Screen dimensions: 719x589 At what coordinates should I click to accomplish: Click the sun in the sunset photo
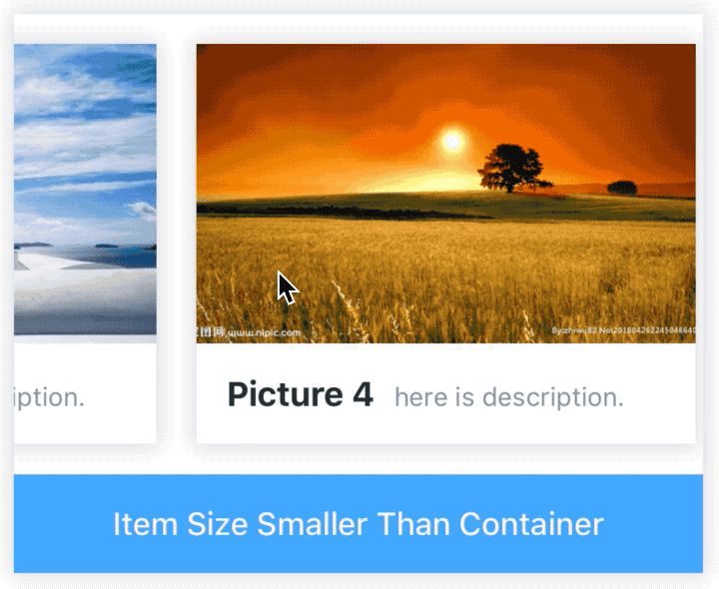[452, 141]
